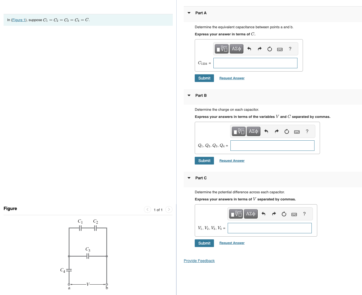Viewport: 362px width, 295px height.
Task: Open the Greek symbols ΑΣφ palette in Part A
Action: pyautogui.click(x=236, y=49)
